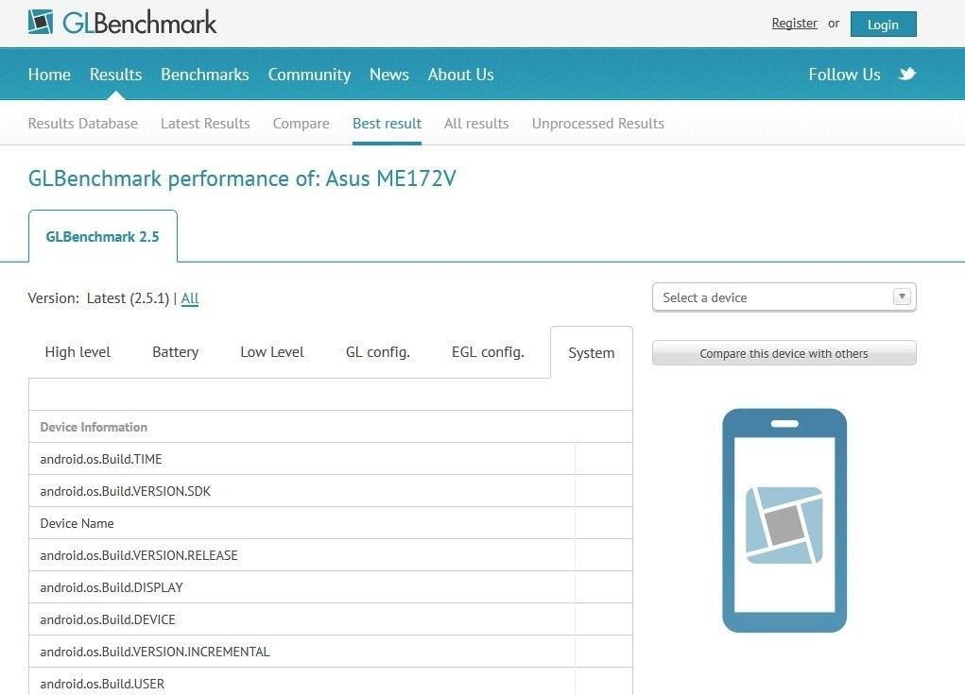Click the Register link
This screenshot has height=695, width=965.
(795, 24)
